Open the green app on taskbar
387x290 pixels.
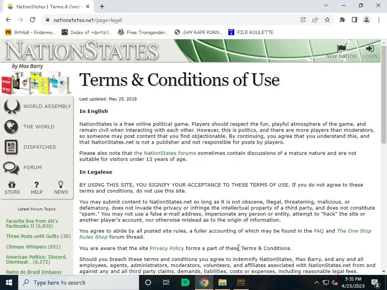tap(185, 282)
